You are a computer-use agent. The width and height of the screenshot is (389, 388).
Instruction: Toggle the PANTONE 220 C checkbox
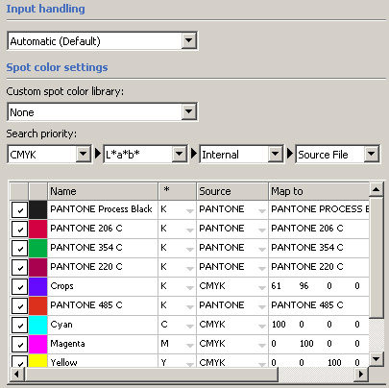(x=19, y=268)
